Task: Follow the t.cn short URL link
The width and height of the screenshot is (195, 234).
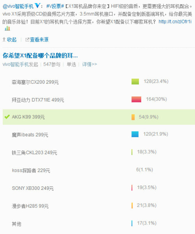Action: 175,22
